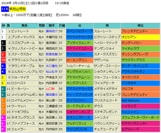Click broodmare sire cell サクラバクシンオー
This screenshot has width=161, height=133.
tap(141, 124)
